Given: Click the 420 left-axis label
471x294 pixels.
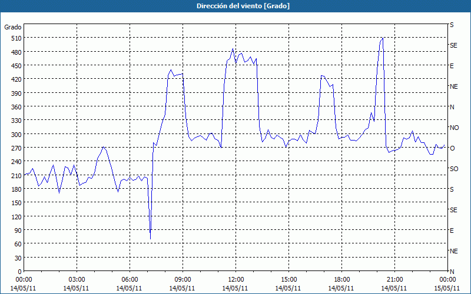Looking at the screenshot, I should tap(16, 79).
